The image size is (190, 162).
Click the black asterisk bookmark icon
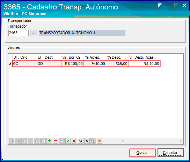(x=87, y=141)
